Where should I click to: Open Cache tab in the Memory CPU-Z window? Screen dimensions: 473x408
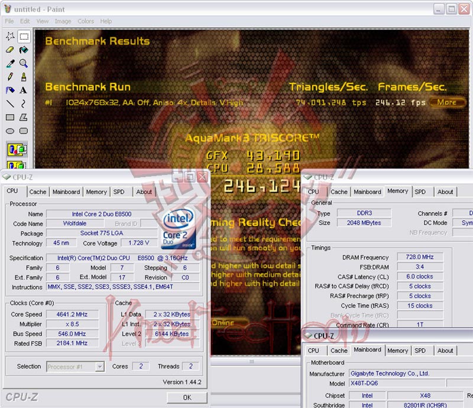pyautogui.click(x=339, y=192)
